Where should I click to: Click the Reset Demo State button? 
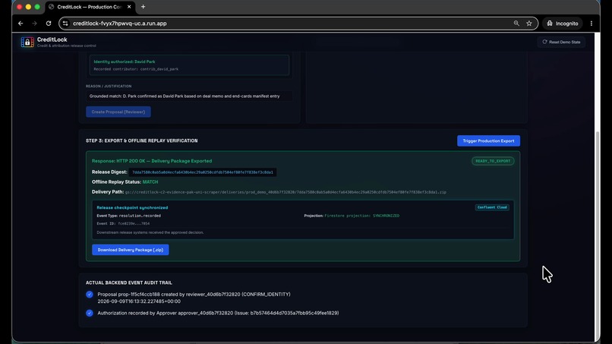click(561, 42)
